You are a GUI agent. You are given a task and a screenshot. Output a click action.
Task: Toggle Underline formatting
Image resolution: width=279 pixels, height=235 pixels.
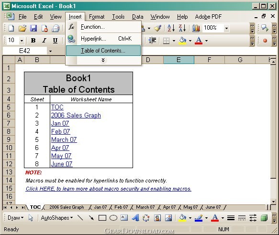tap(55, 41)
